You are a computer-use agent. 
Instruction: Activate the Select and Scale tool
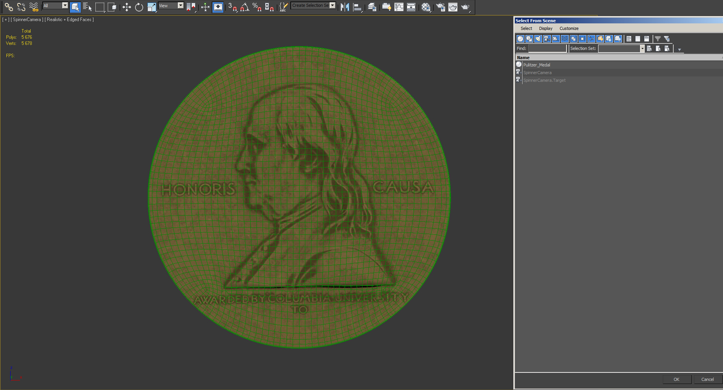tap(151, 7)
